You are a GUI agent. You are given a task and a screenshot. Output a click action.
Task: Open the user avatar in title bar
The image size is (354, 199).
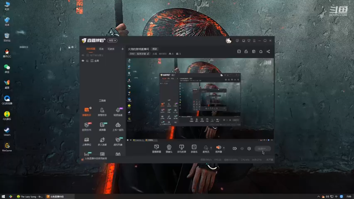228,40
